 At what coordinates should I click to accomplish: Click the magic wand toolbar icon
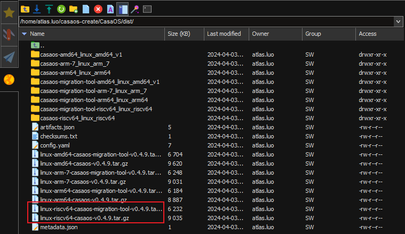pyautogui.click(x=135, y=9)
